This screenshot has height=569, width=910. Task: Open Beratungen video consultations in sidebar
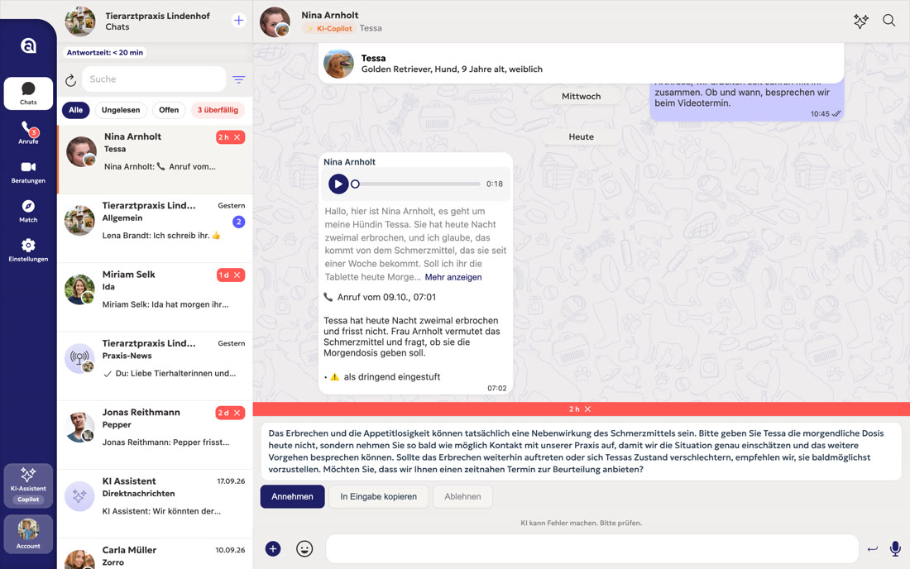[28, 172]
